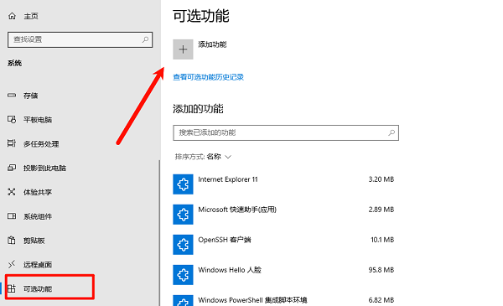The height and width of the screenshot is (306, 503).
Task: Click the 剪贴板 clipboard icon
Action: tap(12, 241)
